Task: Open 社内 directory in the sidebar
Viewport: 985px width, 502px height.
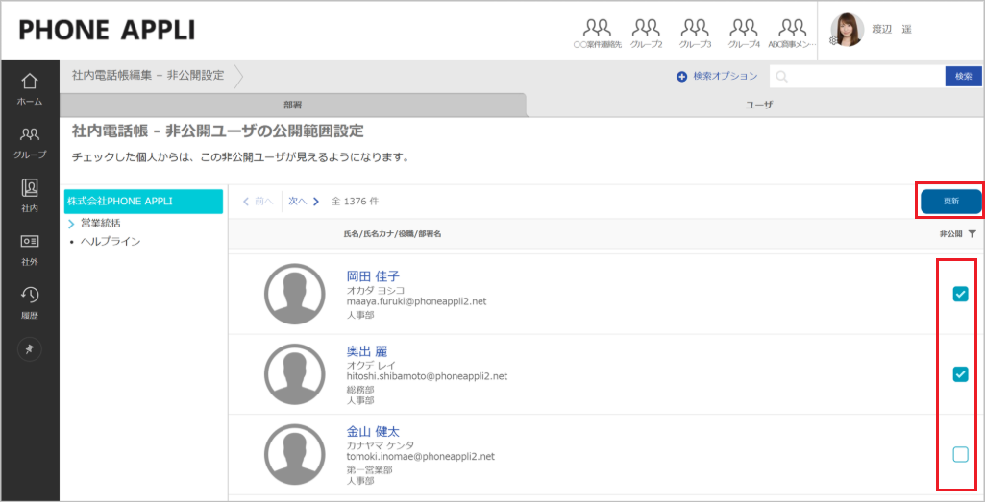Action: point(29,194)
